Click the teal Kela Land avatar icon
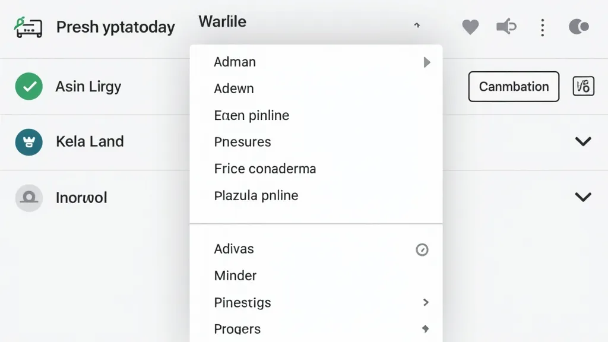The image size is (608, 342). (x=29, y=142)
